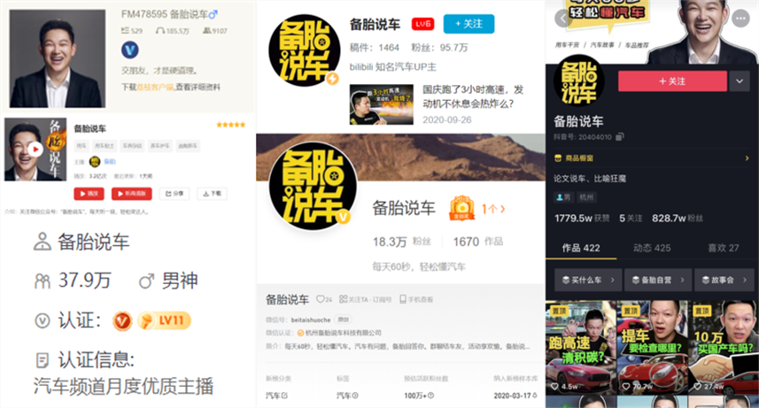
Task: Click the five-star rating on the album
Action: coord(231,125)
